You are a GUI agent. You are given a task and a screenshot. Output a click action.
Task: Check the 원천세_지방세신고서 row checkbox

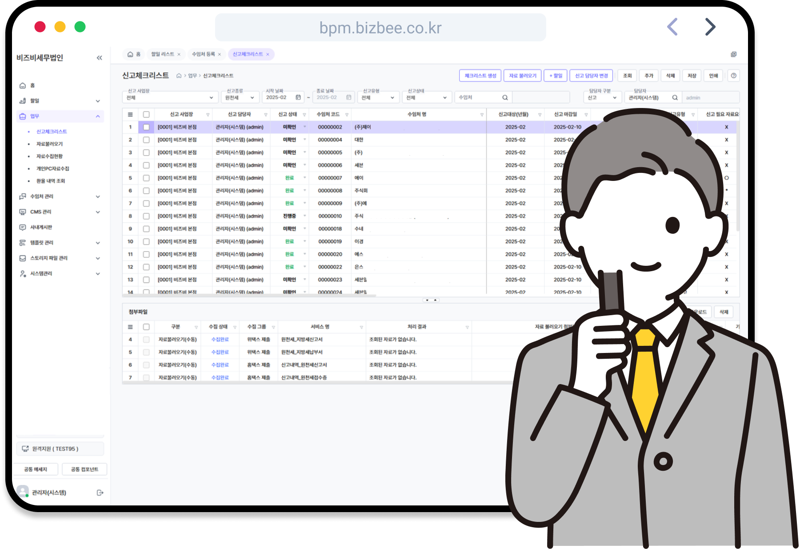146,340
